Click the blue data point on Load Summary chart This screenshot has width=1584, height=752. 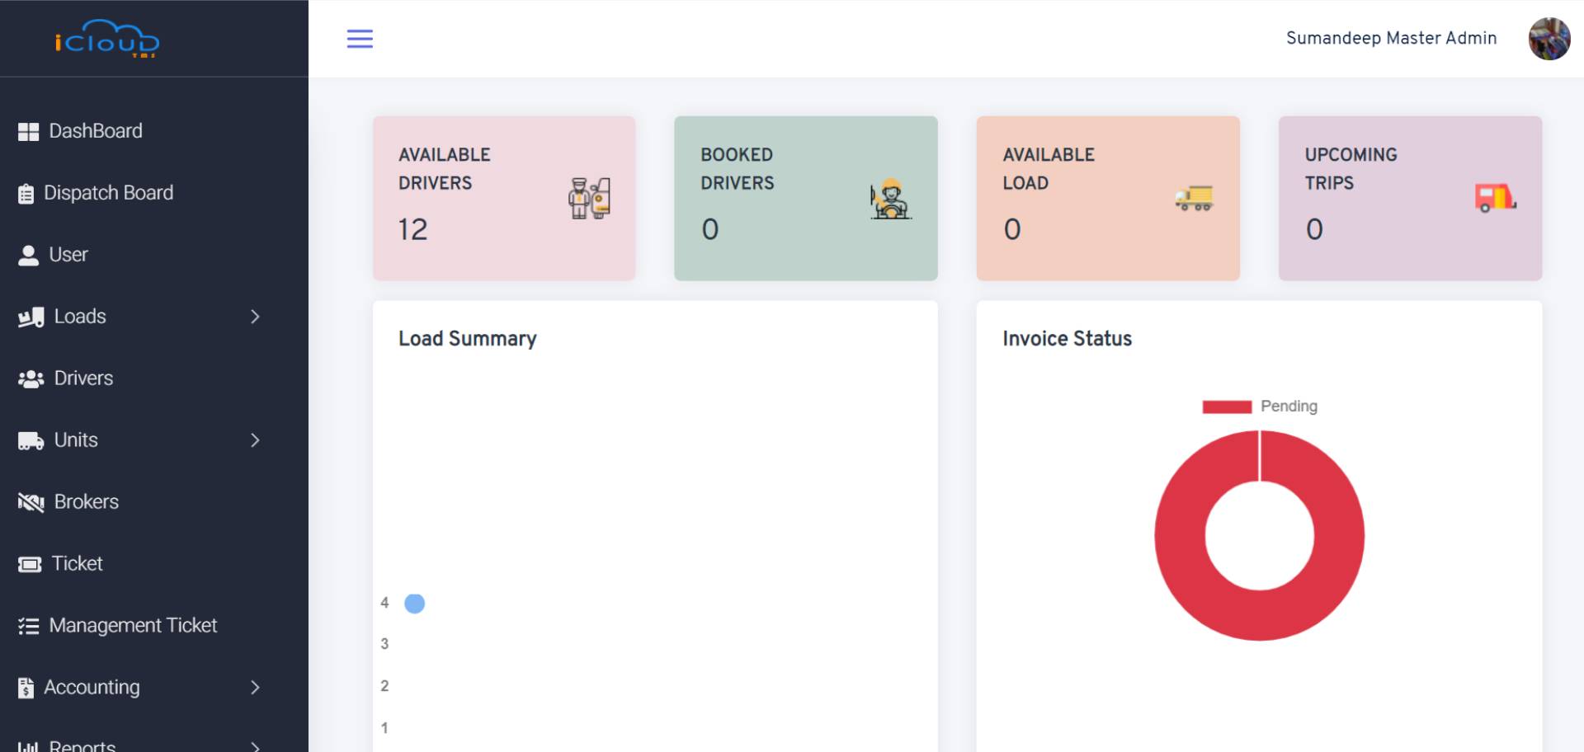[x=415, y=604]
